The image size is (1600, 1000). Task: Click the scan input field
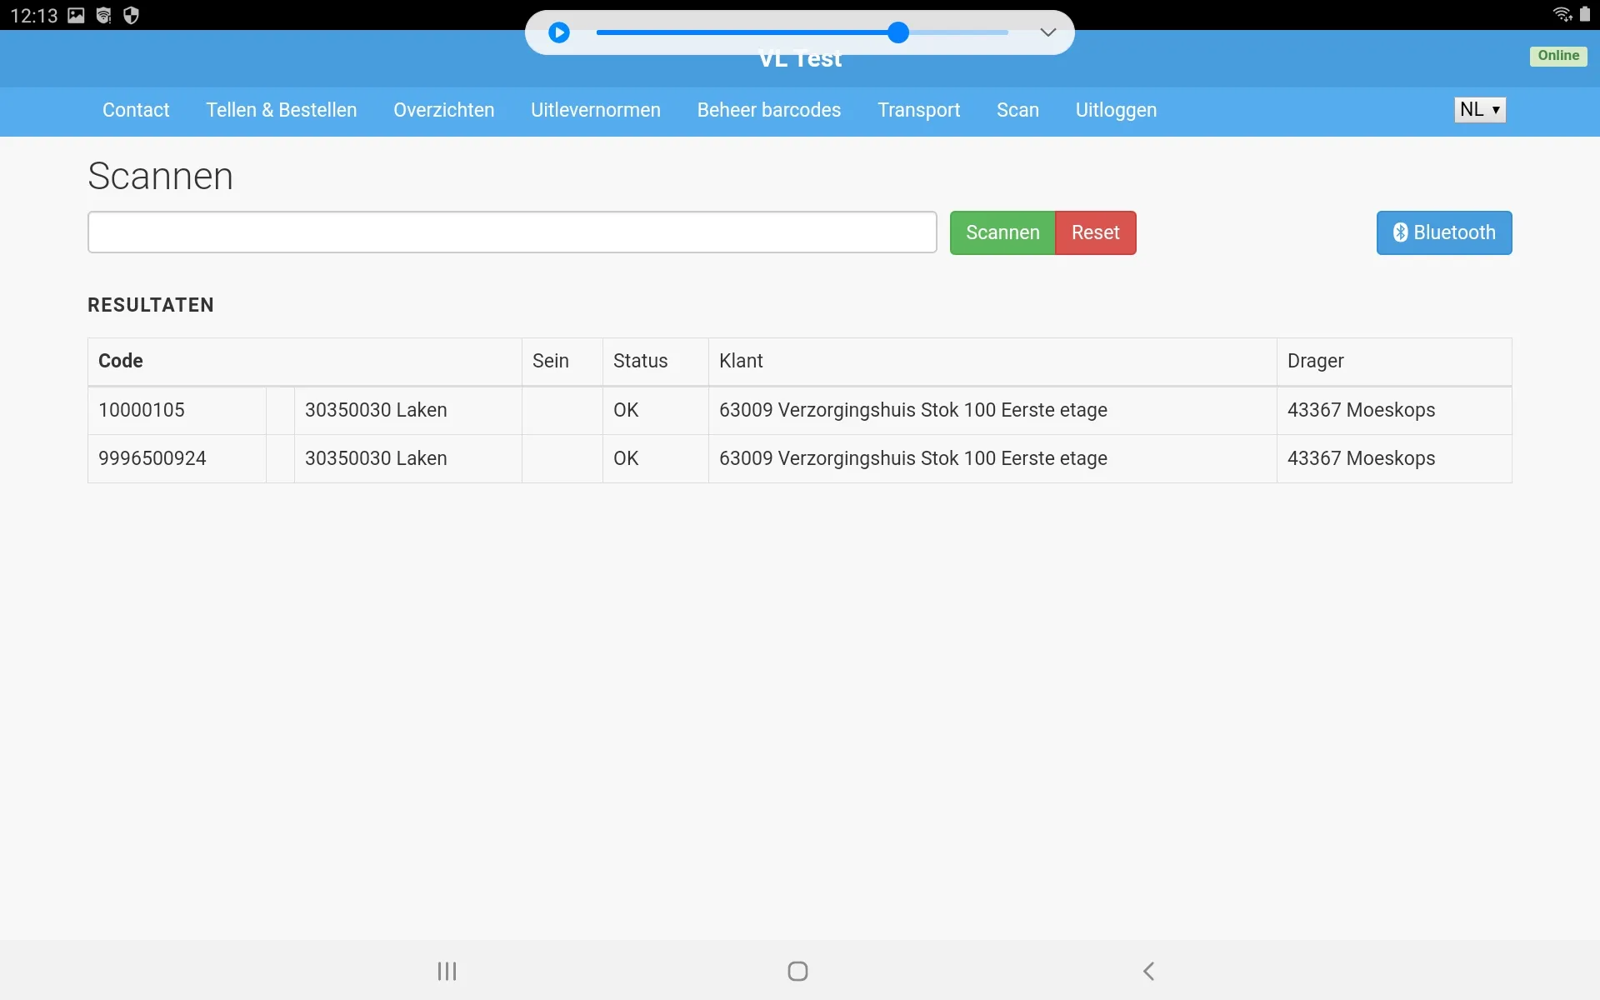click(512, 232)
